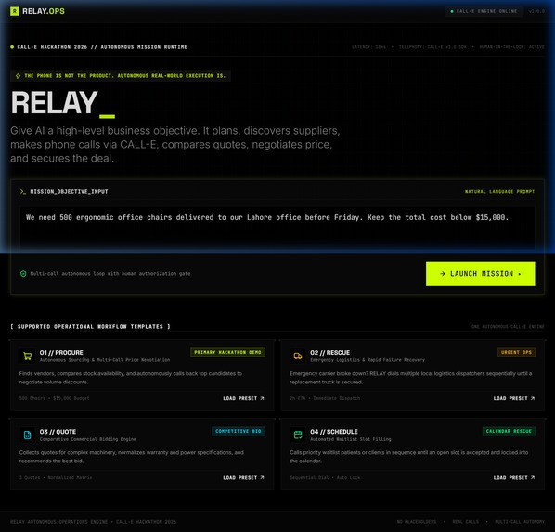
Task: Click the shield icon beside Multi-call autonomous loop
Action: point(23,274)
